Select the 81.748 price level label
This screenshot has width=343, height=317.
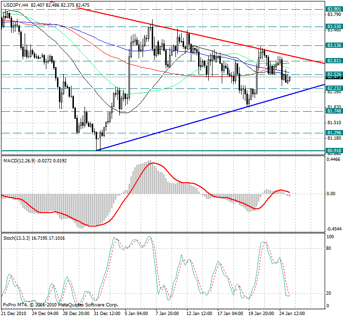tap(334, 111)
